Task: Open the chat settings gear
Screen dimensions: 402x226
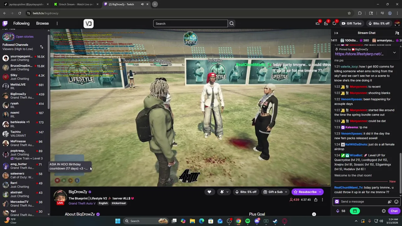Action: pos(384,211)
